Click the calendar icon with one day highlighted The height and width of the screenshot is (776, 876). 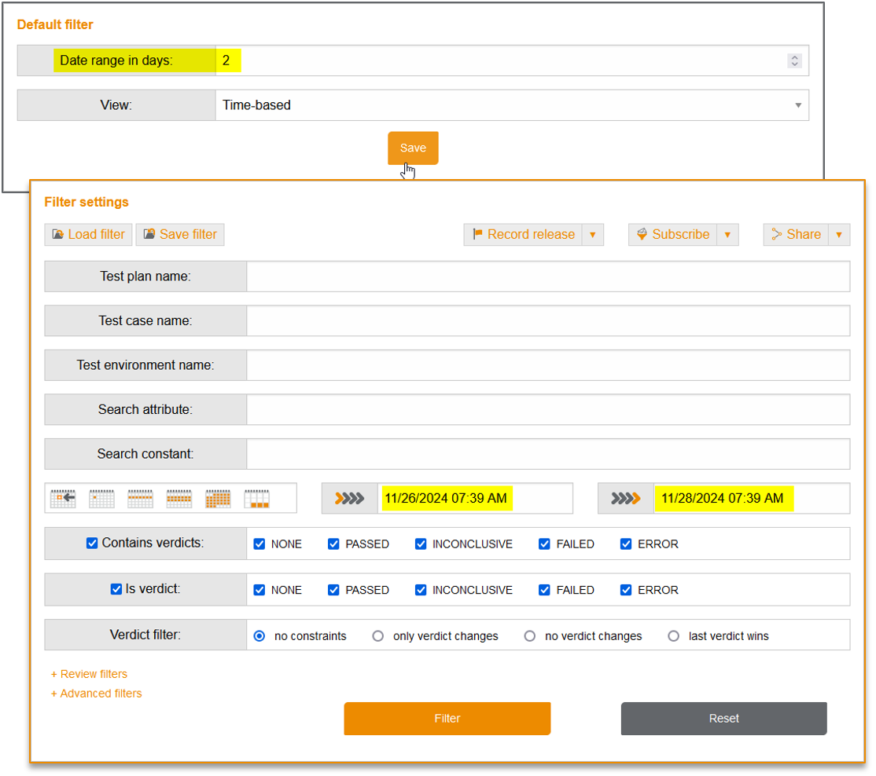tap(101, 498)
